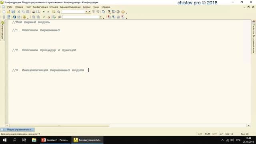Open the Справка menu

(x=106, y=7)
